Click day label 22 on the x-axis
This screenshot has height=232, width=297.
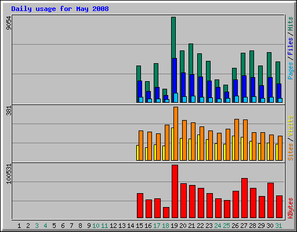pyautogui.click(x=200, y=226)
